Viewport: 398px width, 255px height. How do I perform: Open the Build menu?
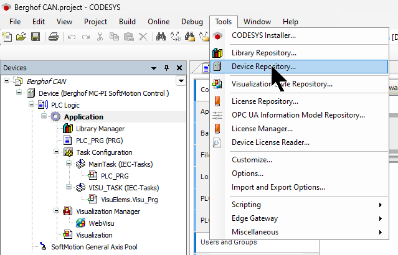coord(128,22)
